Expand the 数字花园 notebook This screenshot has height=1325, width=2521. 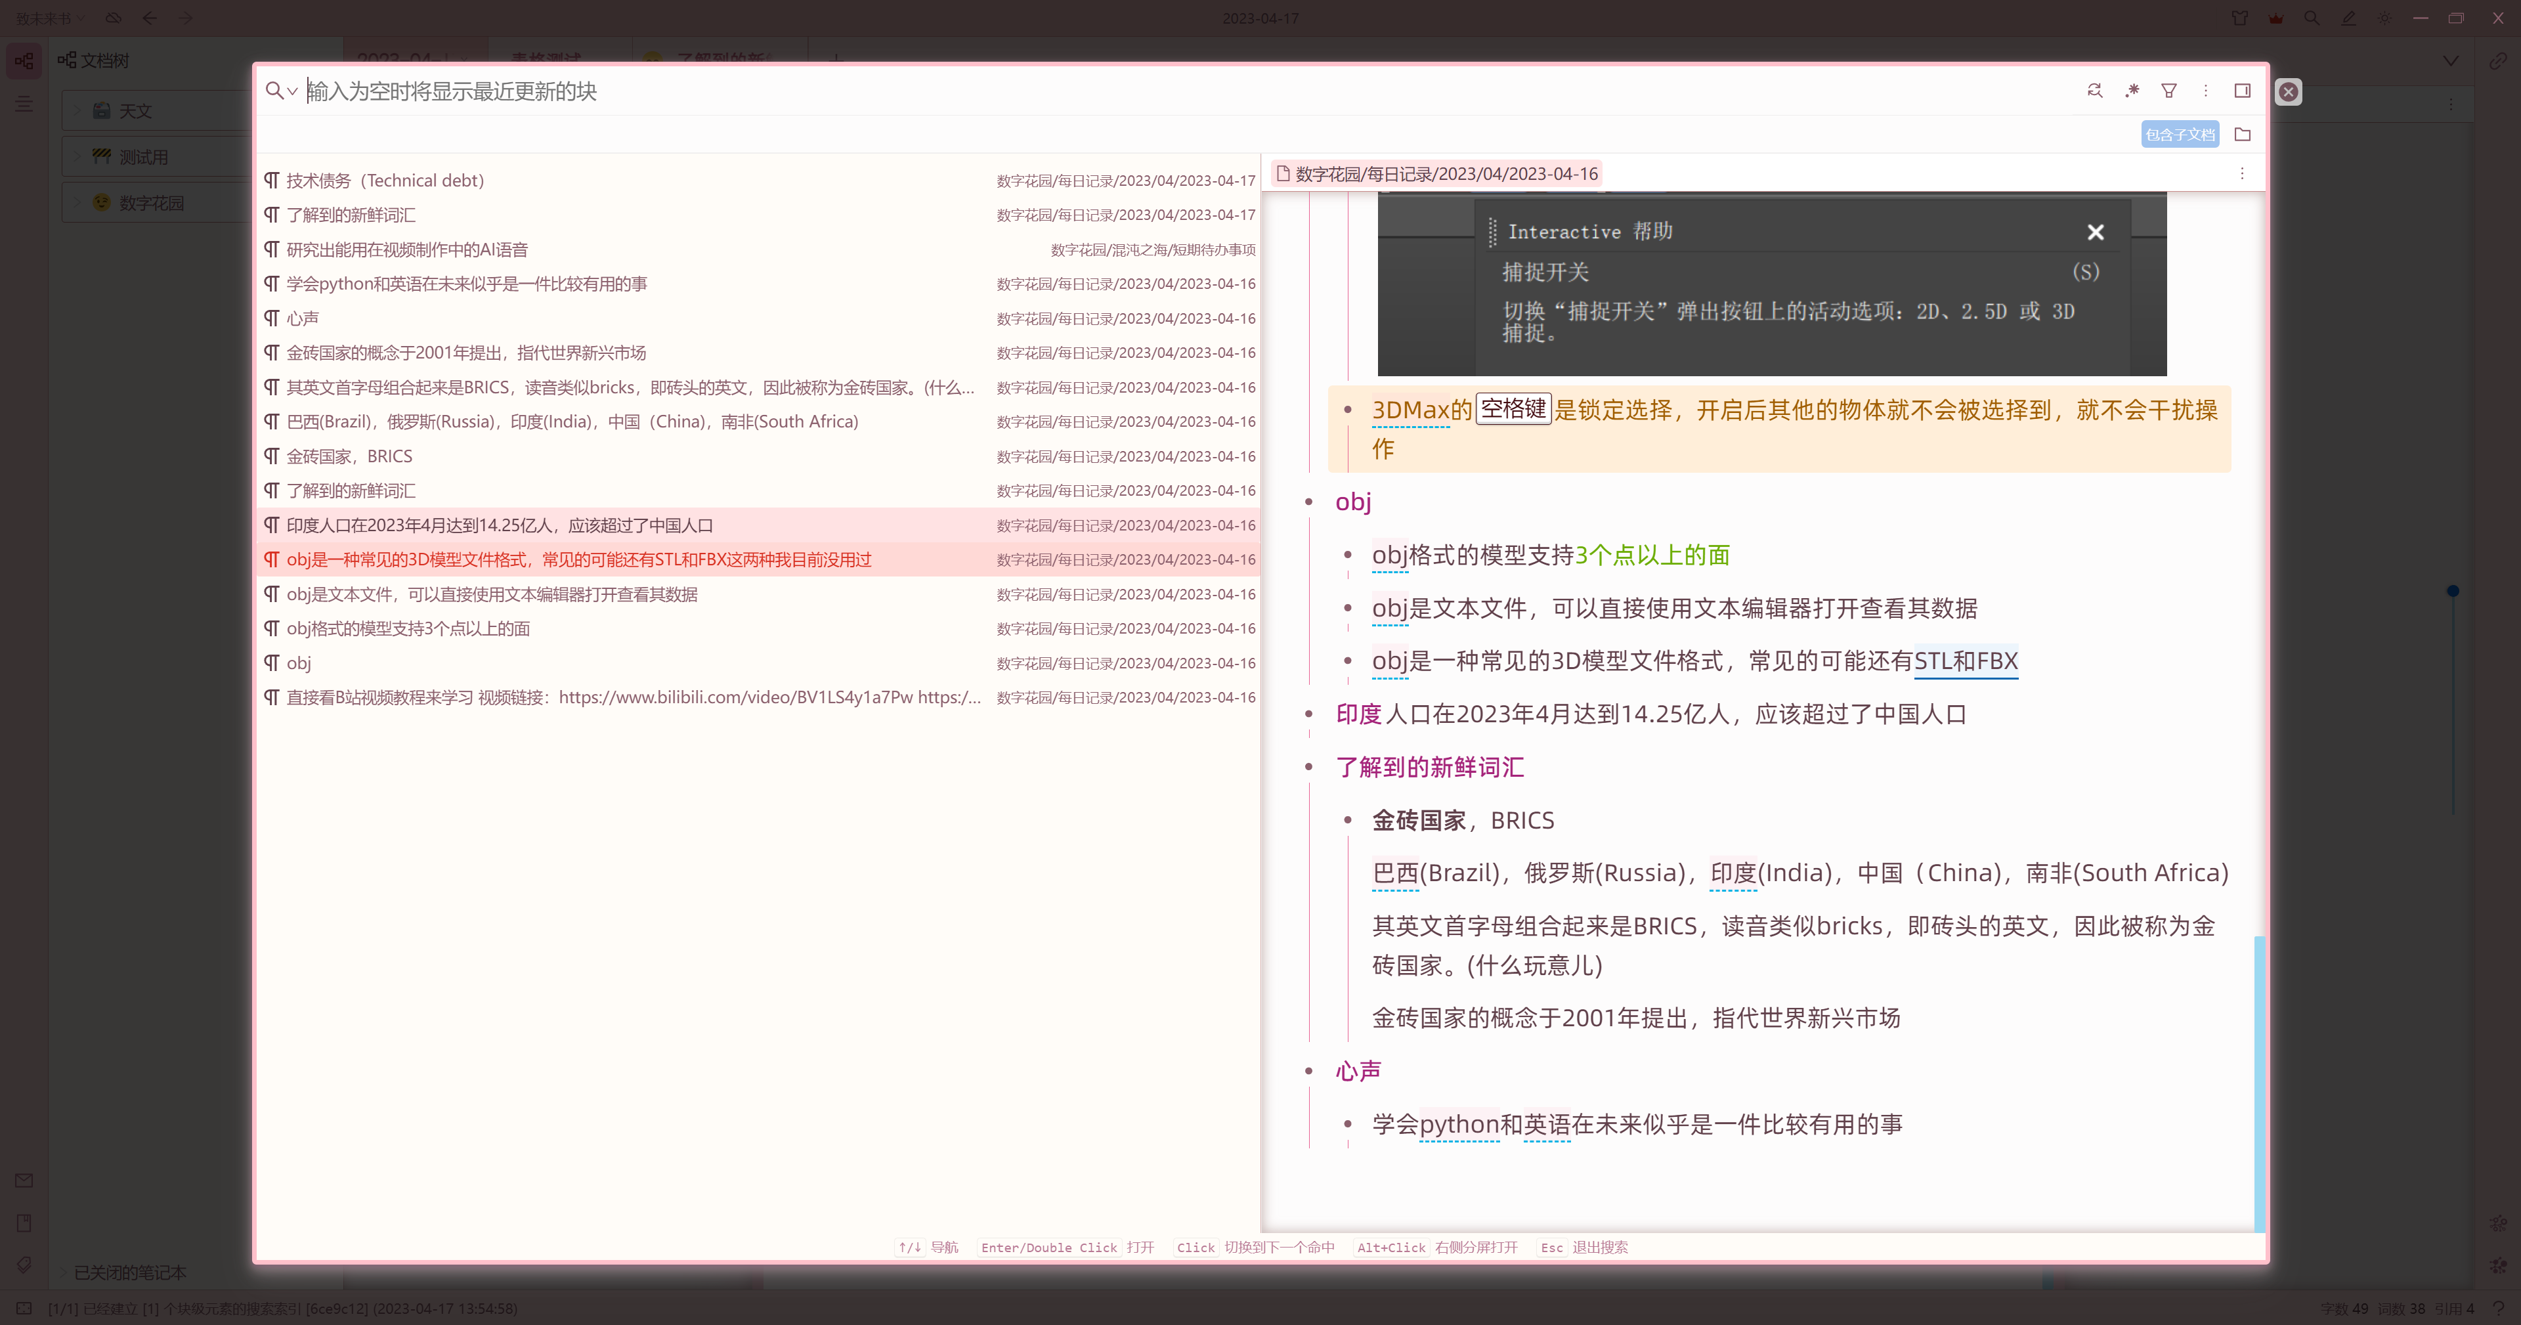pos(77,203)
